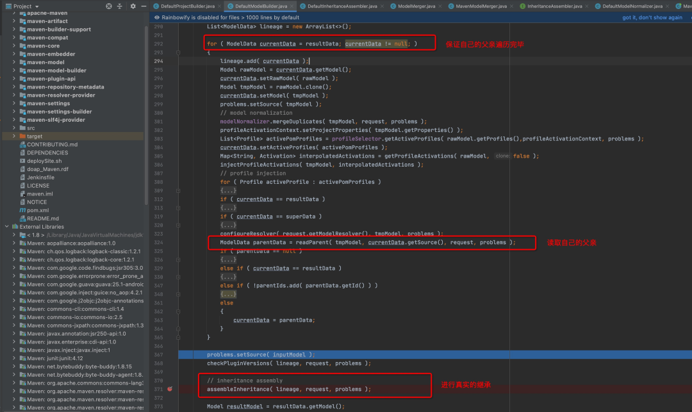Open the Project panel settings gear
Viewport: 692px width, 412px height.
tap(133, 6)
